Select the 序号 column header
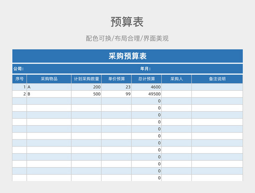Viewport: 255px width, 193px height. [20, 79]
